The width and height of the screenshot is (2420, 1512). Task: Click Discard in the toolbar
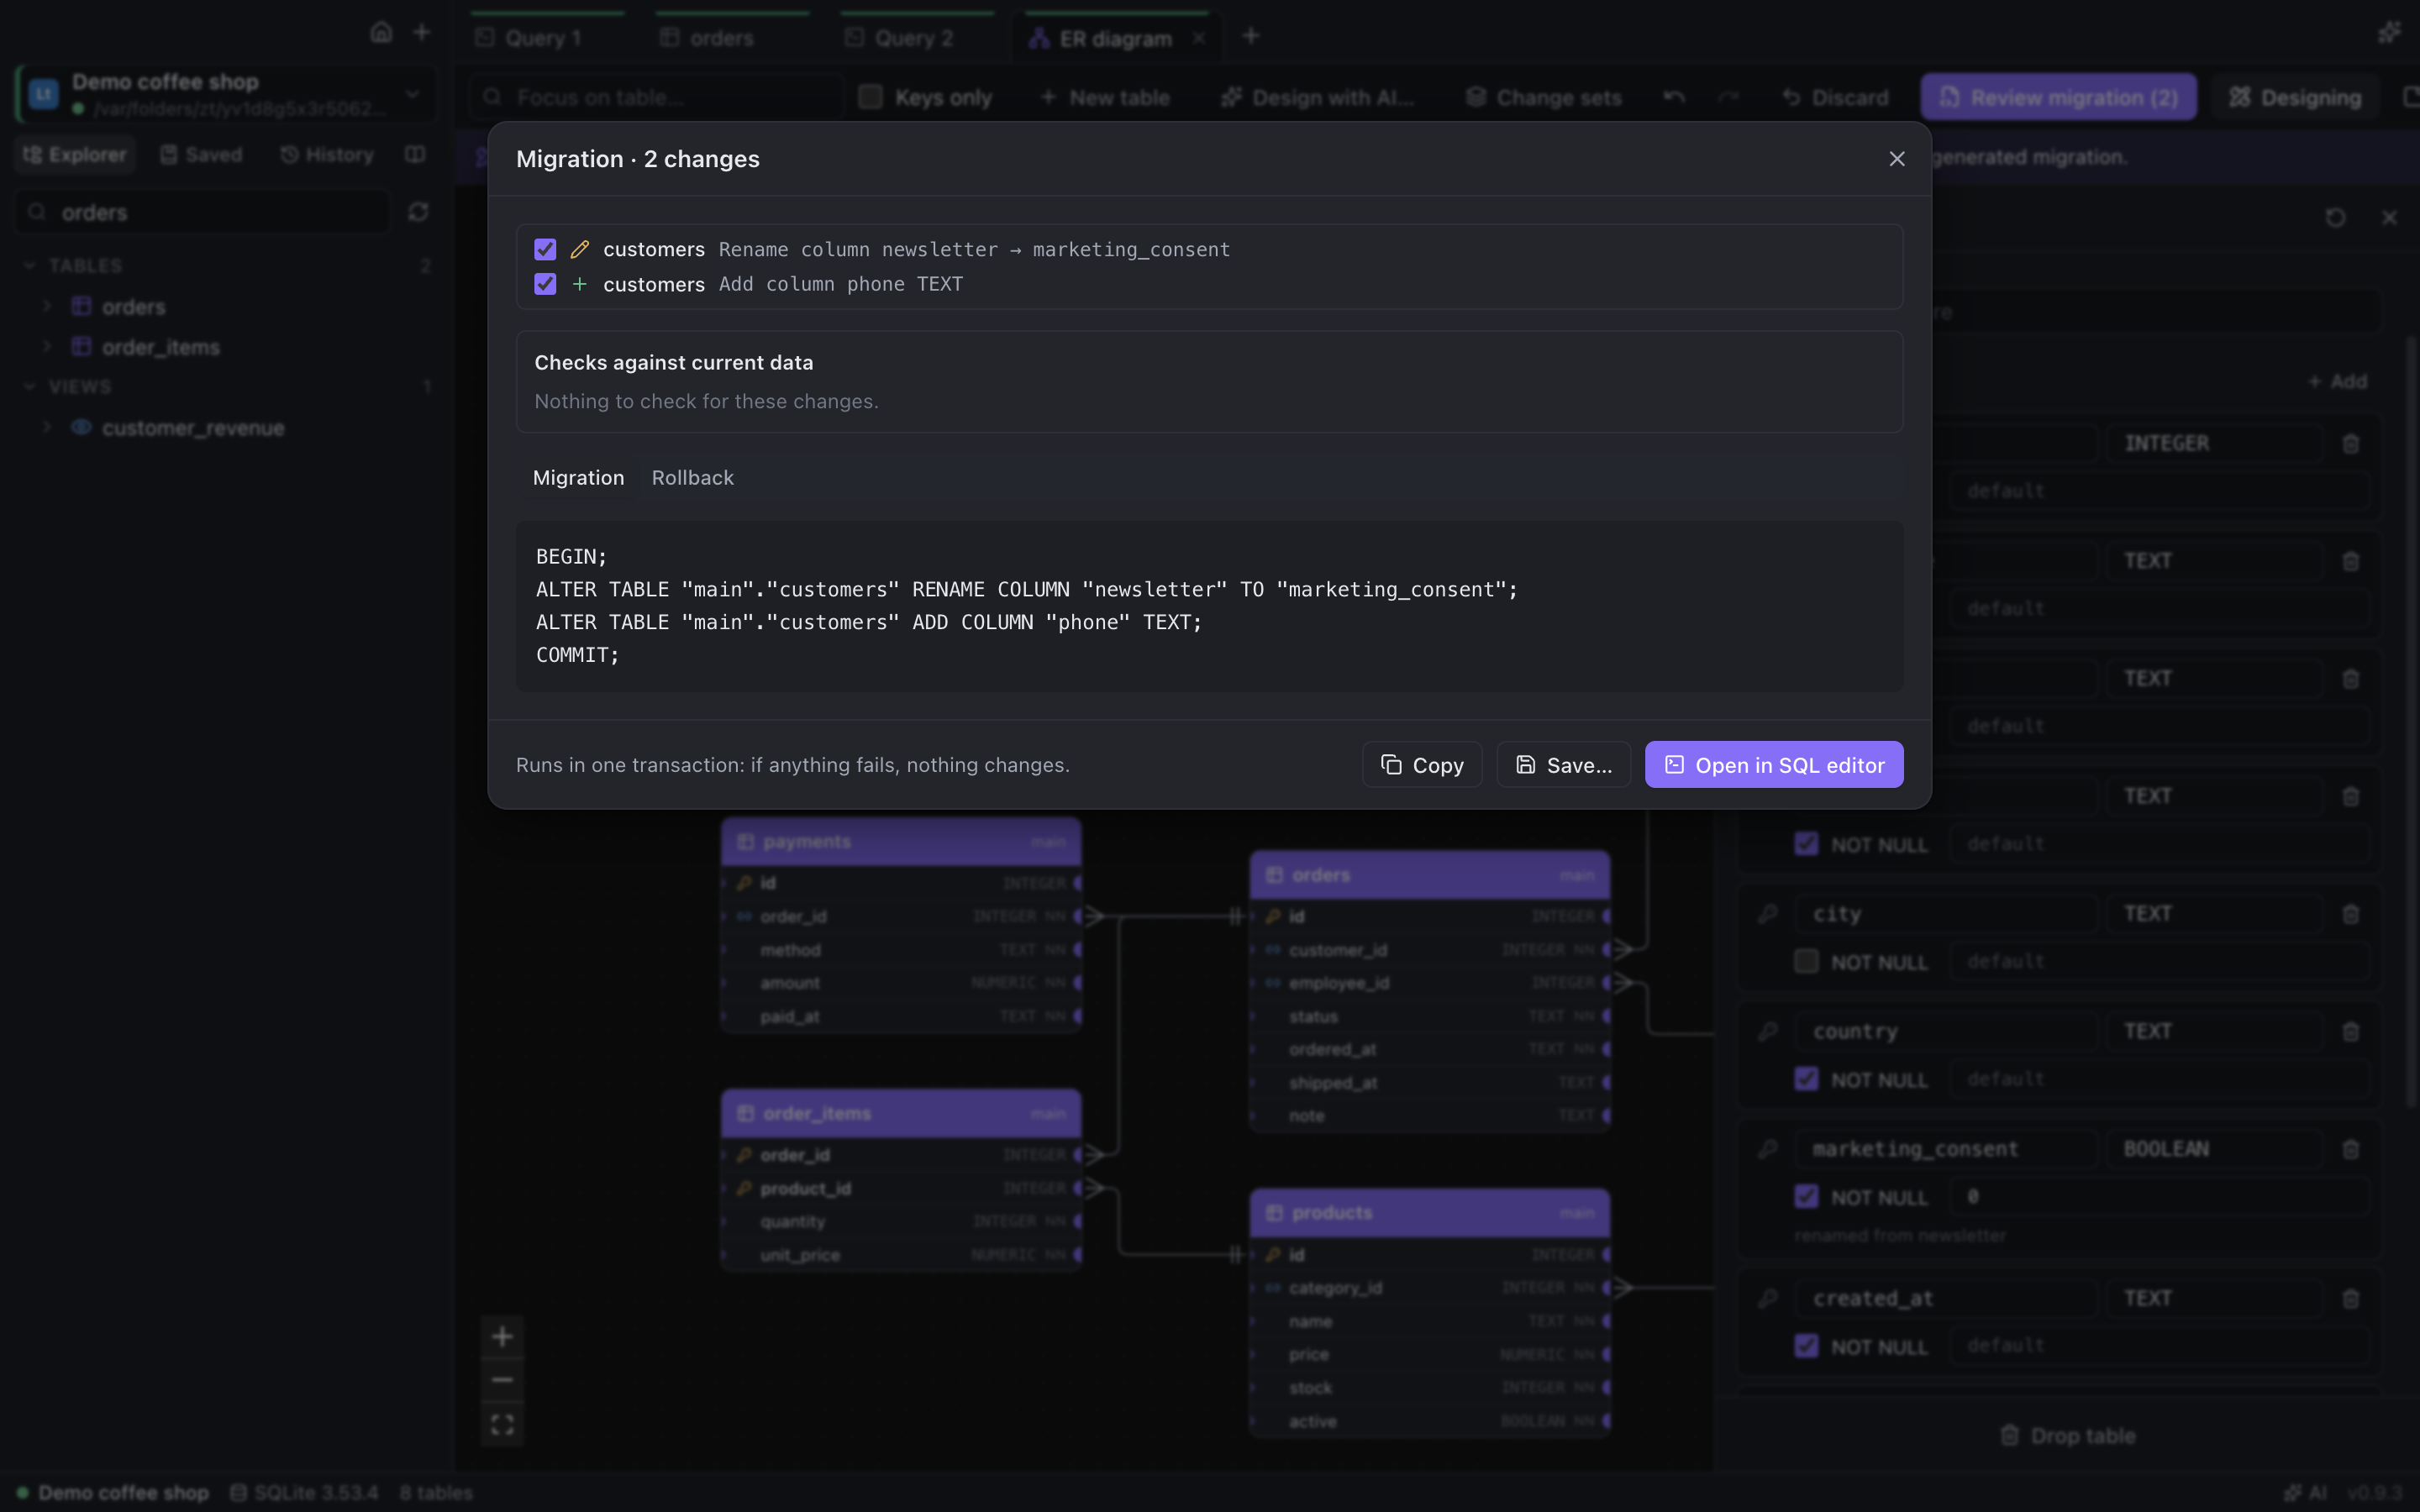click(1836, 97)
